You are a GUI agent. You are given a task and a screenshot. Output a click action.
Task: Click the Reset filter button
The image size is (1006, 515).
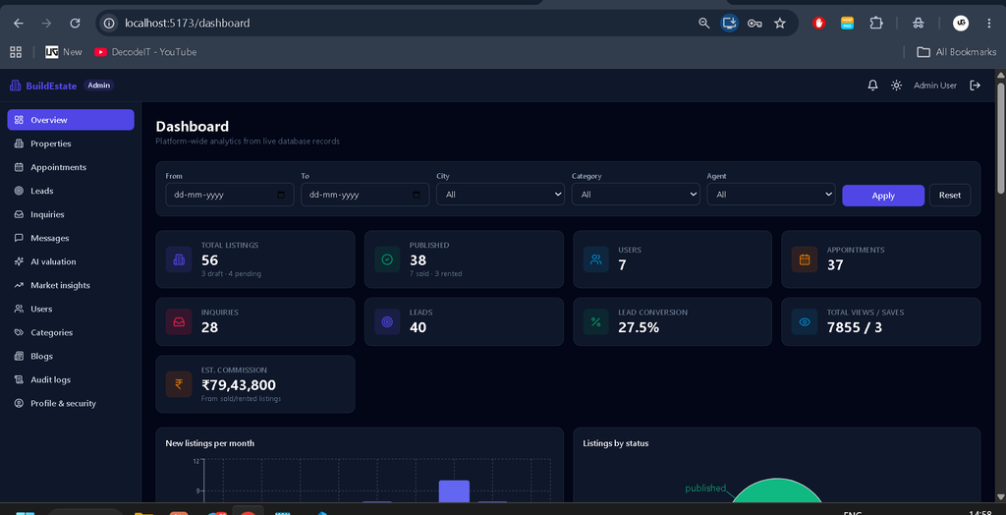[x=950, y=196]
